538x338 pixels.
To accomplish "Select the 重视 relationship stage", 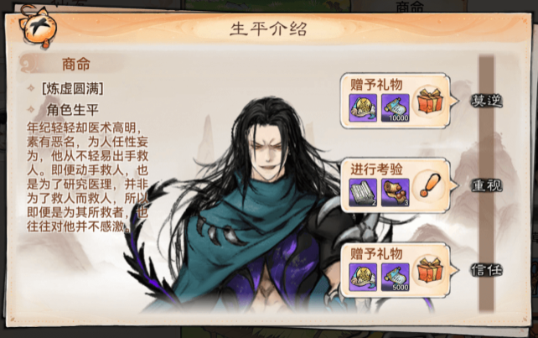I will point(487,185).
